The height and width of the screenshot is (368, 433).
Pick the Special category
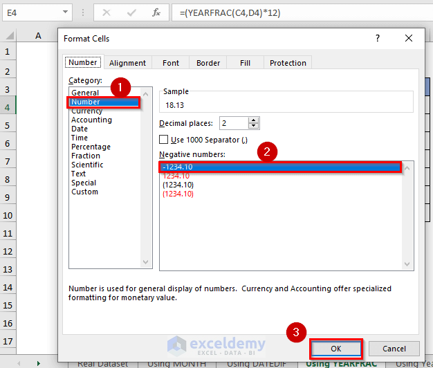[84, 183]
